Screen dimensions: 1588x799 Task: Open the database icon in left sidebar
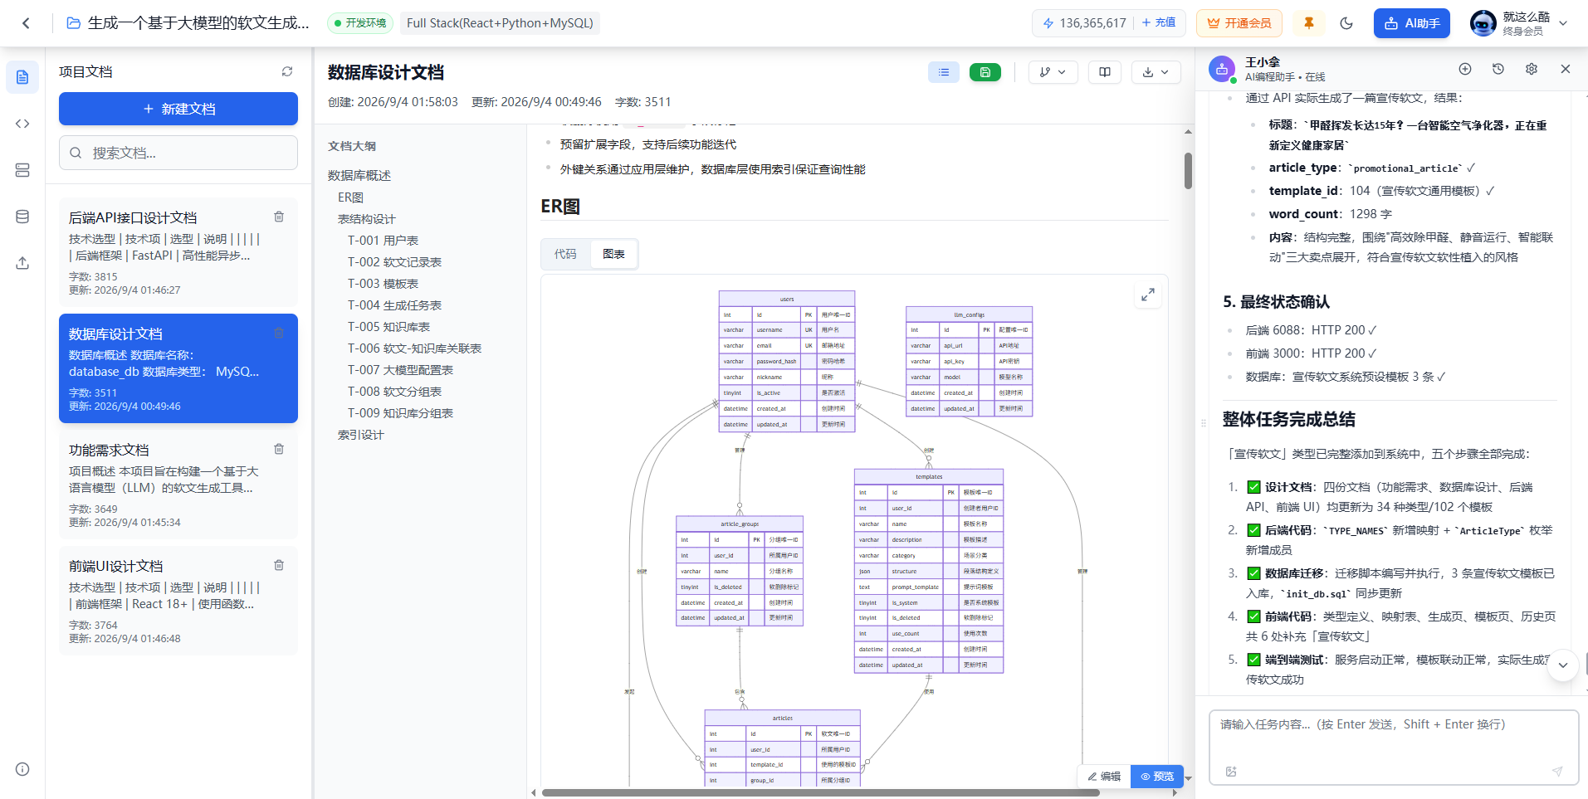tap(22, 217)
